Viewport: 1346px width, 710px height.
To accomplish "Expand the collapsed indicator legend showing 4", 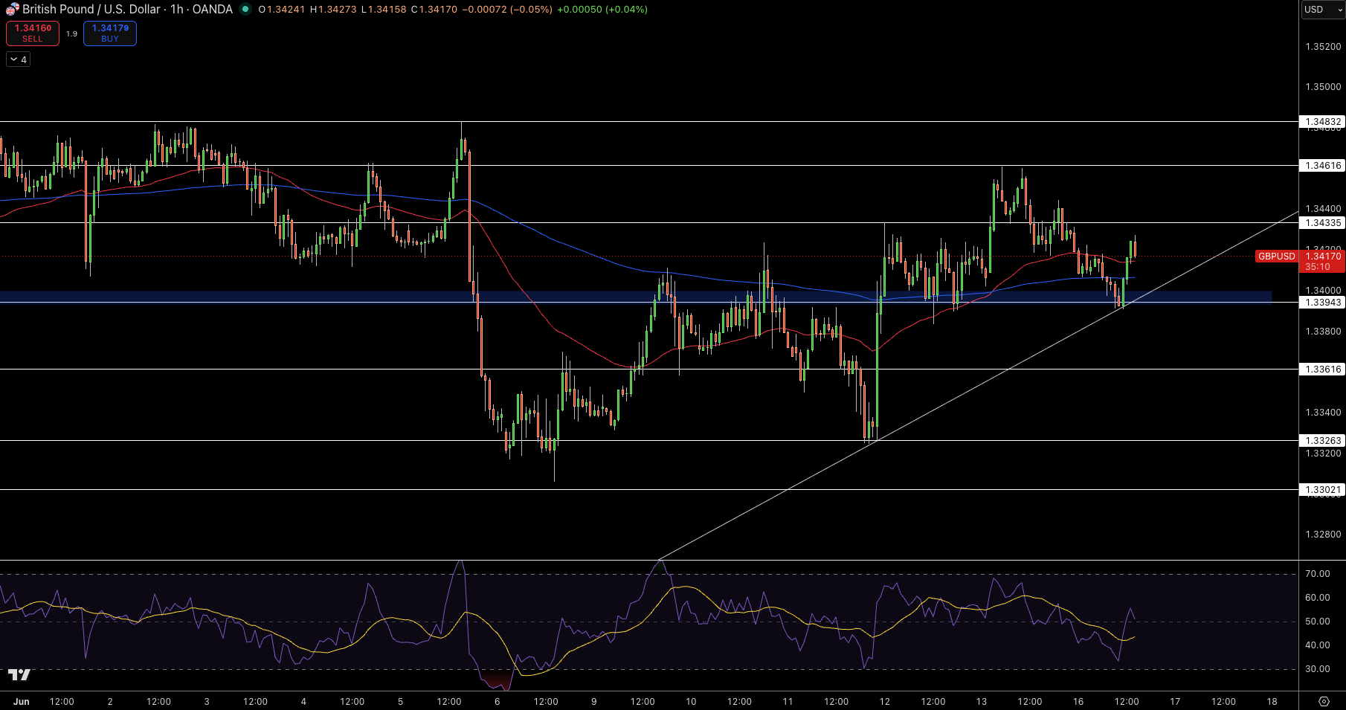I will 19,59.
